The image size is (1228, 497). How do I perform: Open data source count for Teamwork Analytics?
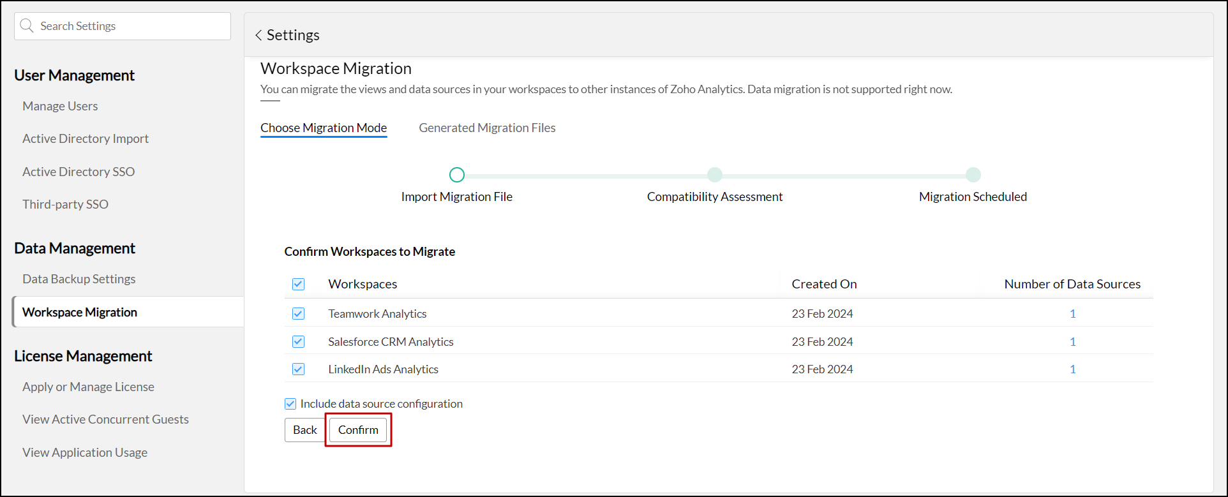point(1072,314)
